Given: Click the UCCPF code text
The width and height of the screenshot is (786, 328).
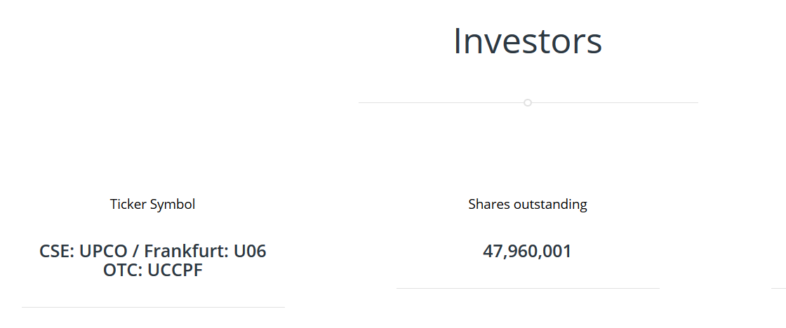Looking at the screenshot, I should pos(175,270).
